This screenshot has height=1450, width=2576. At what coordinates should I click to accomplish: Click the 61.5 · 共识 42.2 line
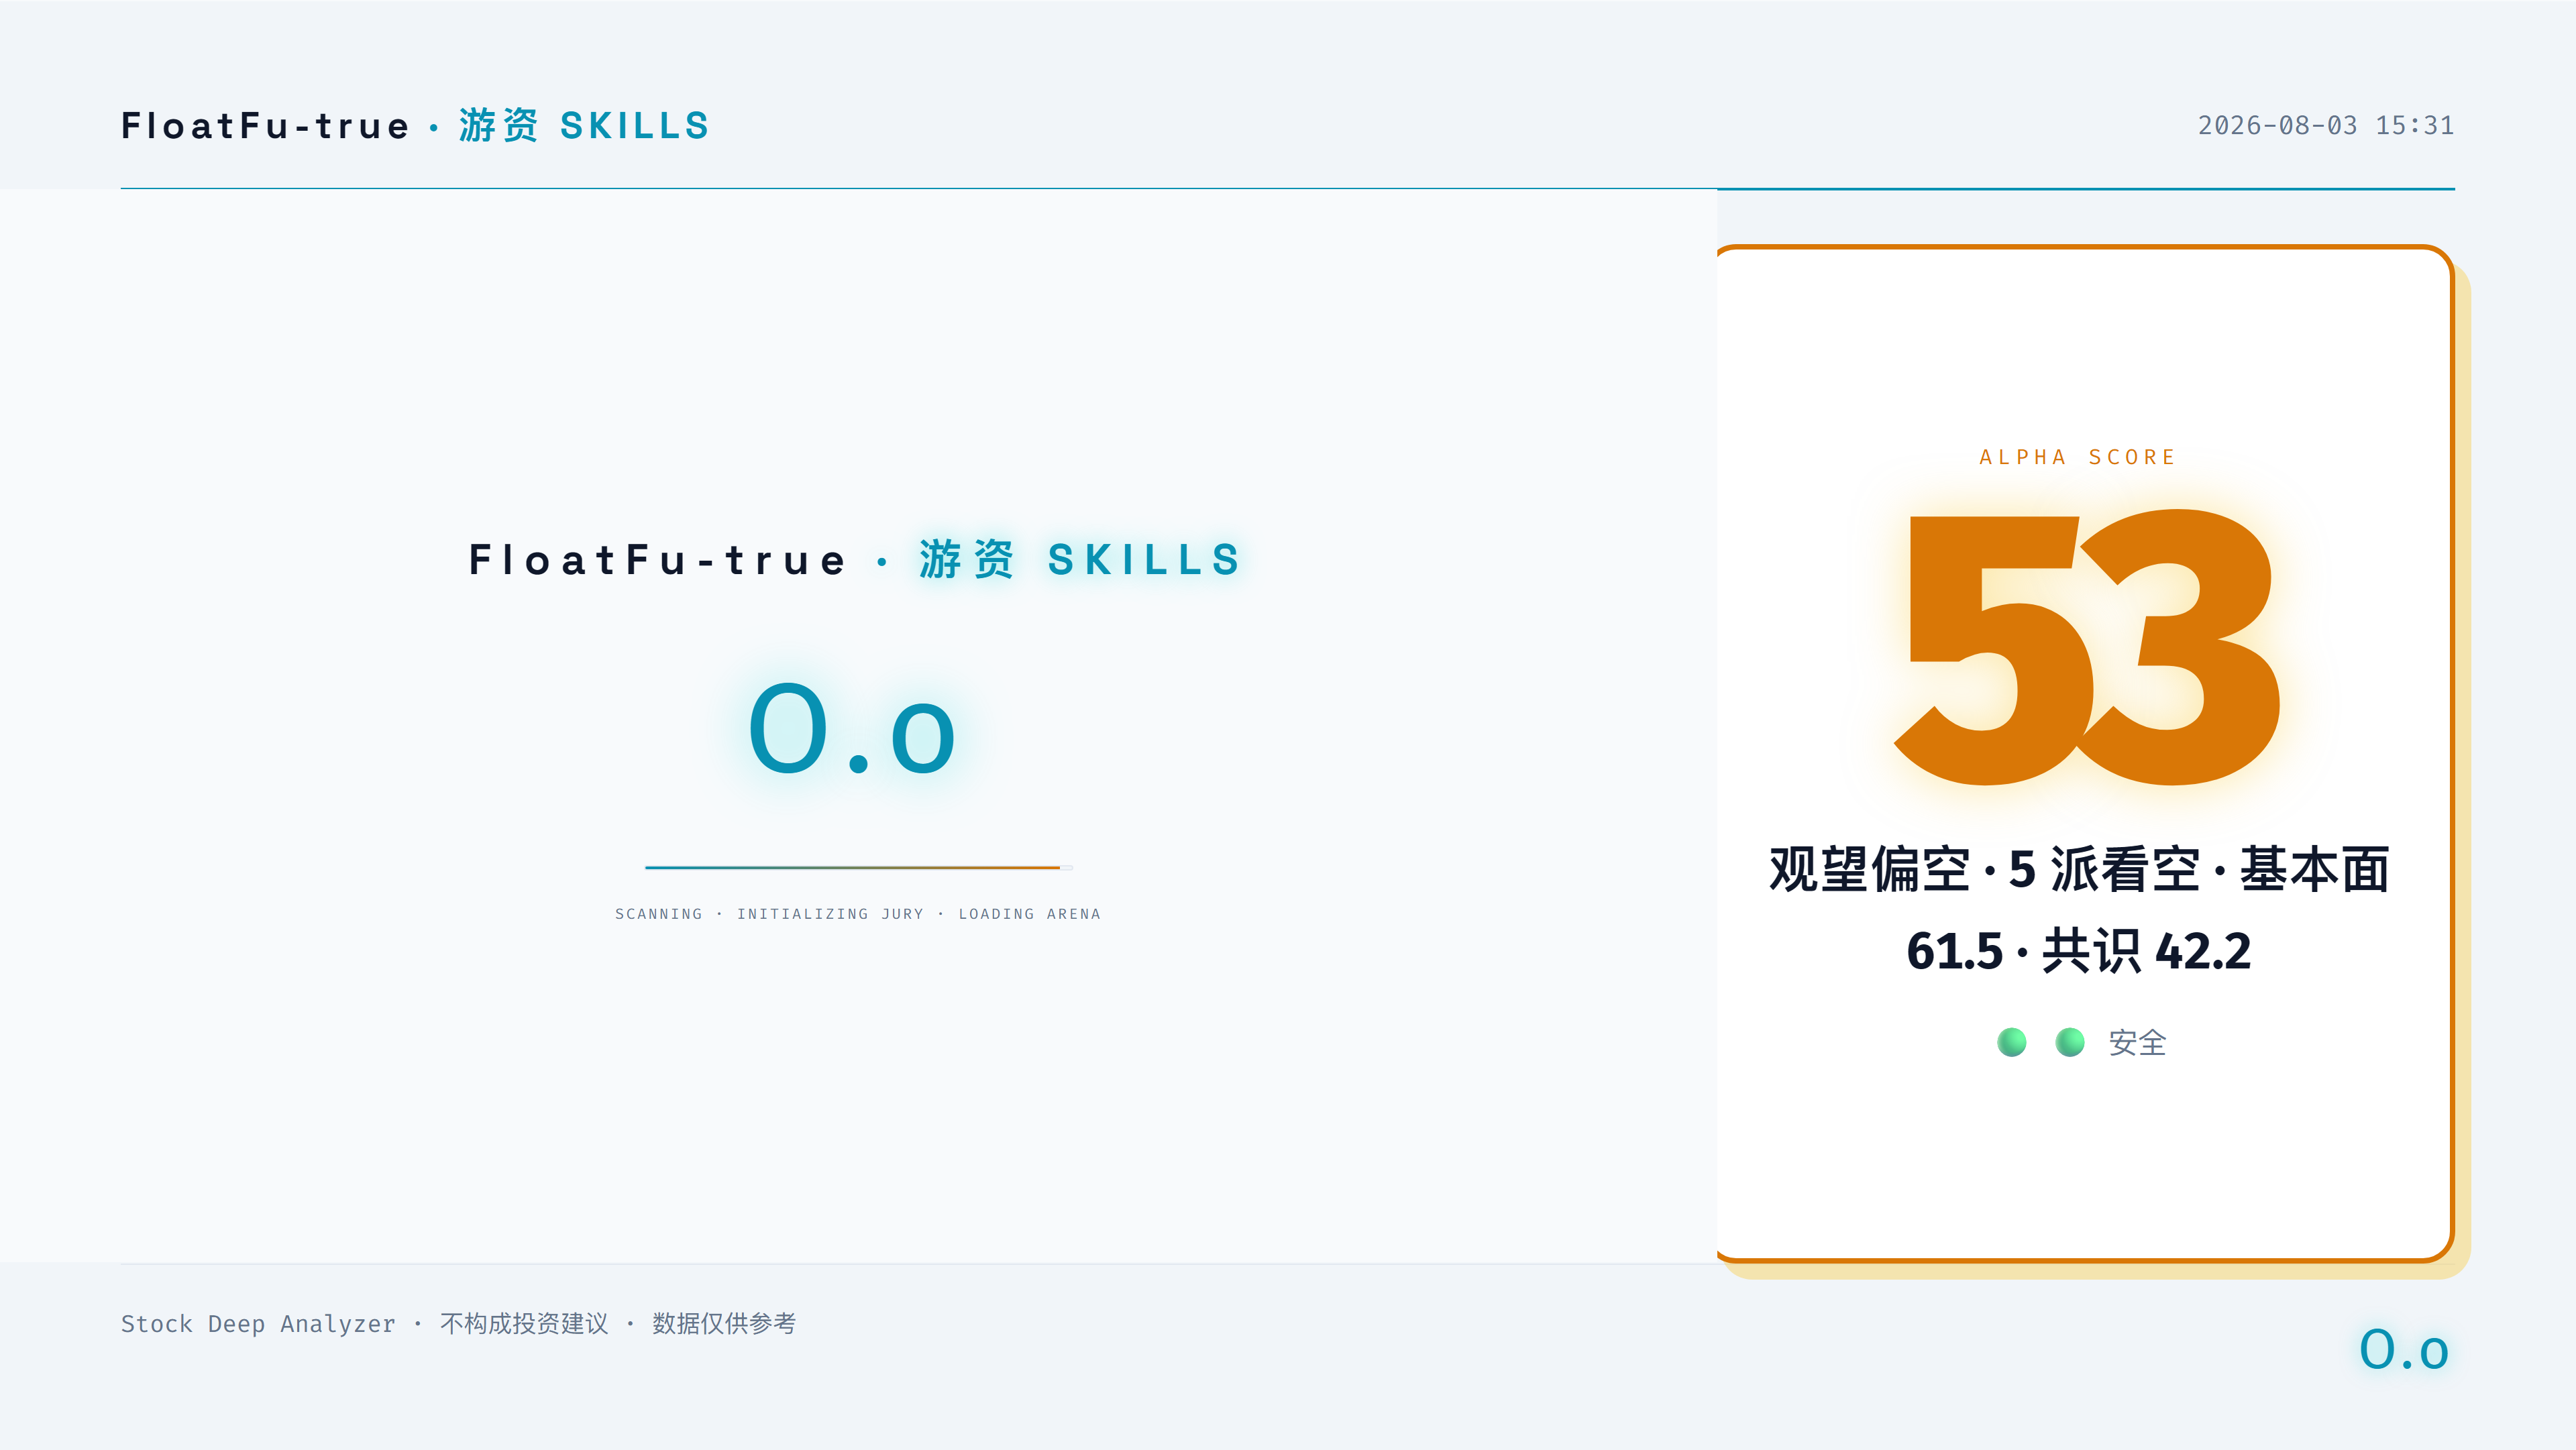pos(2079,950)
